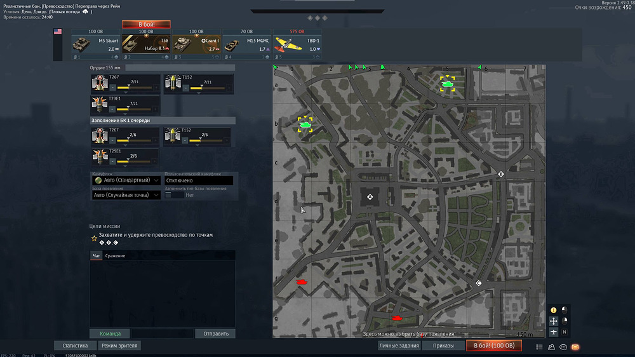Open Личные задания button
This screenshot has height=357, width=635.
(399, 346)
